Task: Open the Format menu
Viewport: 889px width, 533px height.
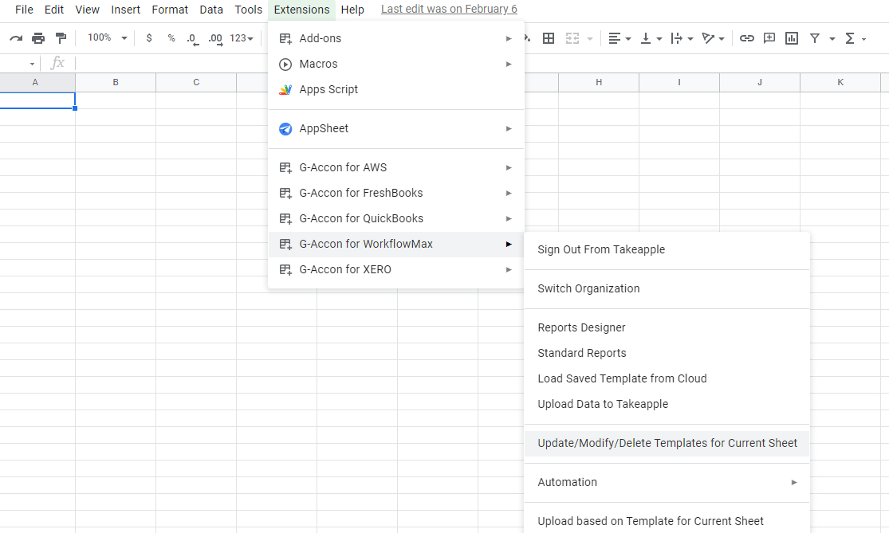Action: (170, 10)
